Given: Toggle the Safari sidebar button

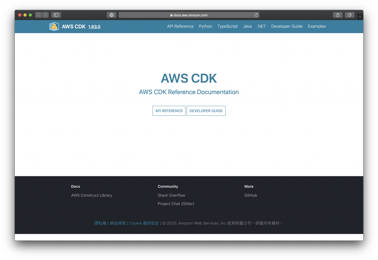Looking at the screenshot, I should click(x=56, y=15).
